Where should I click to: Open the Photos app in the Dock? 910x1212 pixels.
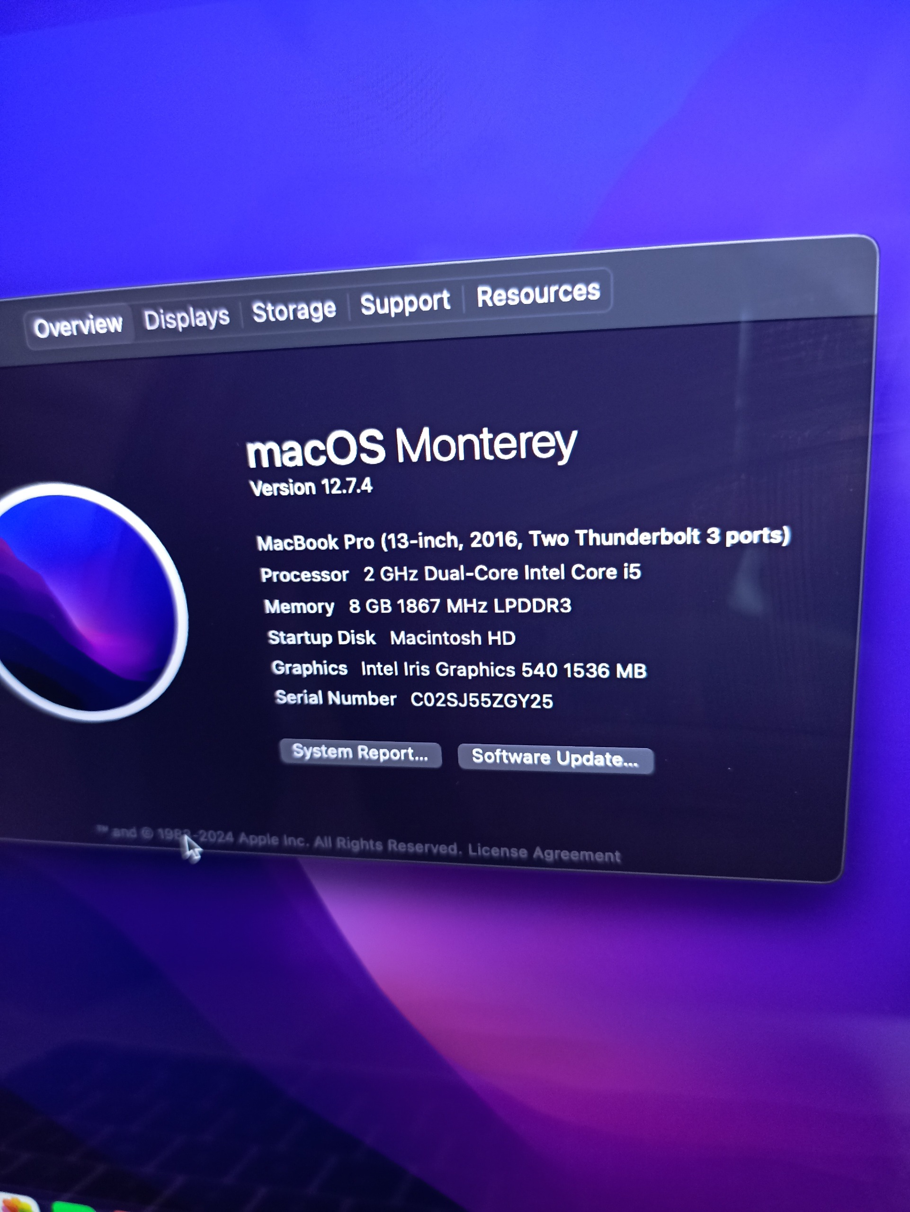point(19,1204)
